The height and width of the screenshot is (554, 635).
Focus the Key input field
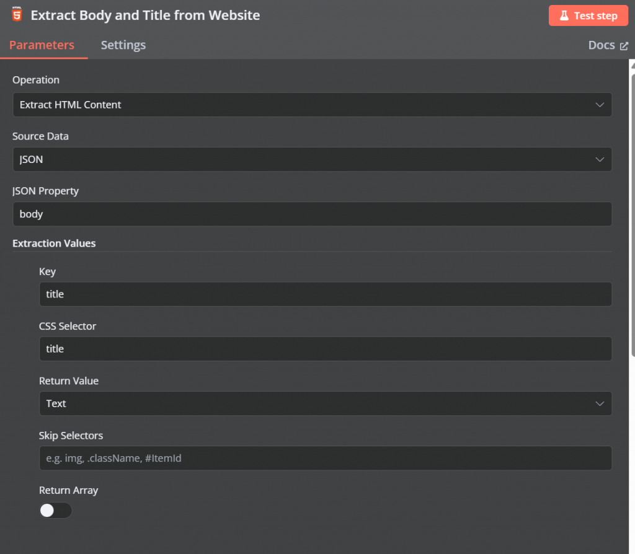point(325,294)
